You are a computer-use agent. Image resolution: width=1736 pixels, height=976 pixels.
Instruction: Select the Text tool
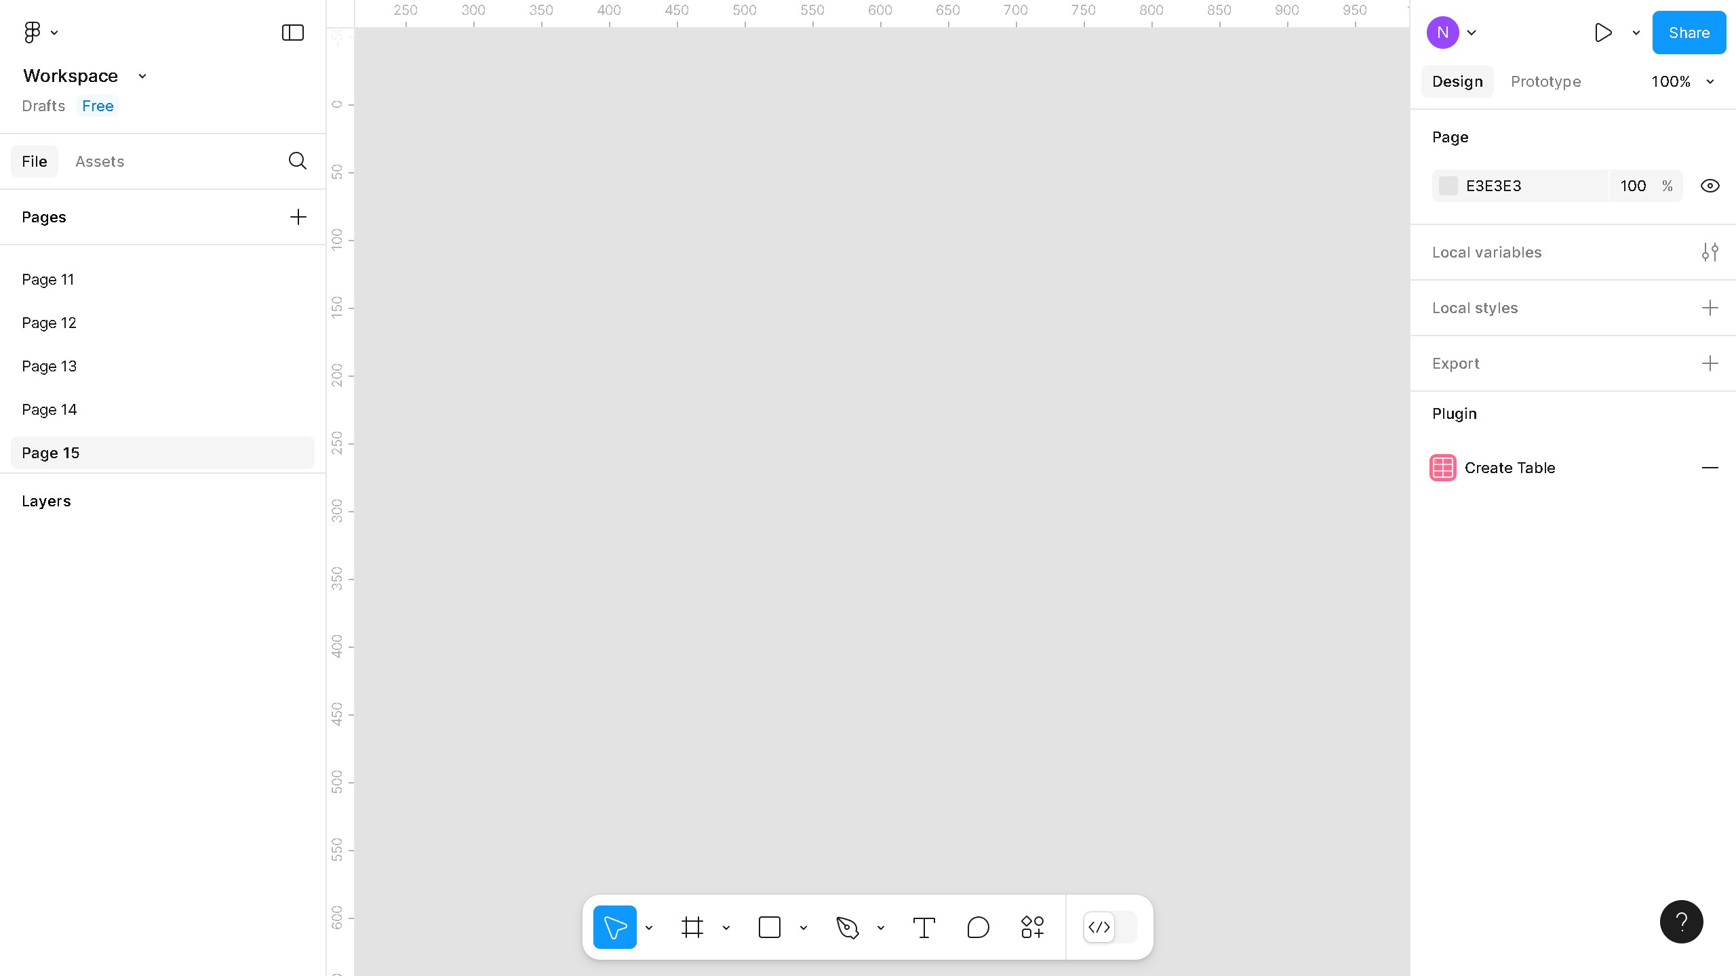924,927
